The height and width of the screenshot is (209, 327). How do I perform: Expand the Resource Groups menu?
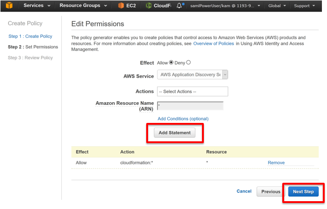click(x=83, y=6)
